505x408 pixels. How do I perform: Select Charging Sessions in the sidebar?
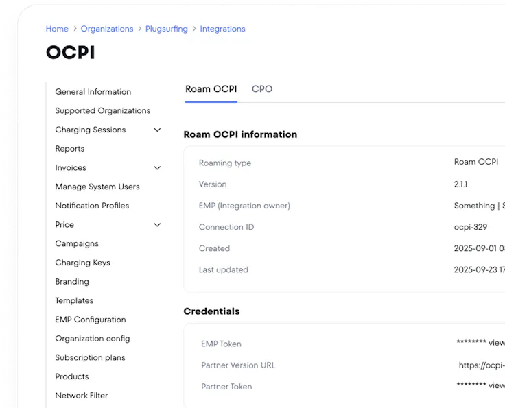coord(91,130)
